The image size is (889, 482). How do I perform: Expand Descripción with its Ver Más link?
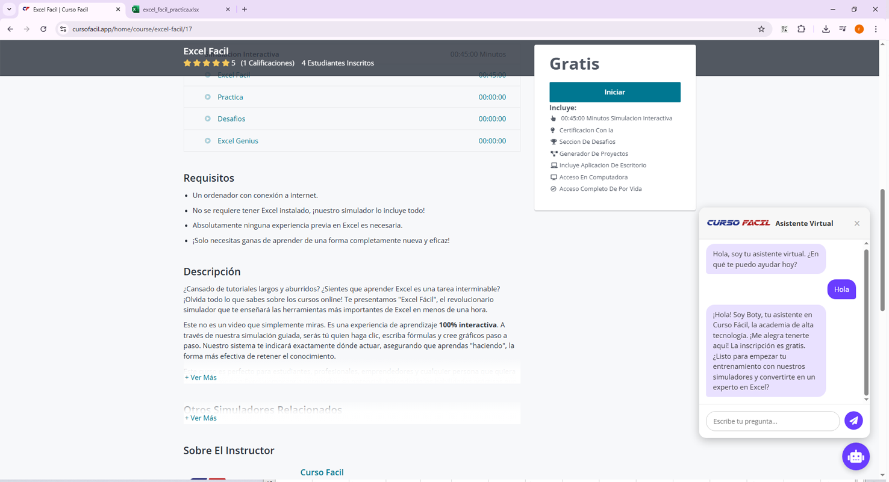pyautogui.click(x=201, y=377)
